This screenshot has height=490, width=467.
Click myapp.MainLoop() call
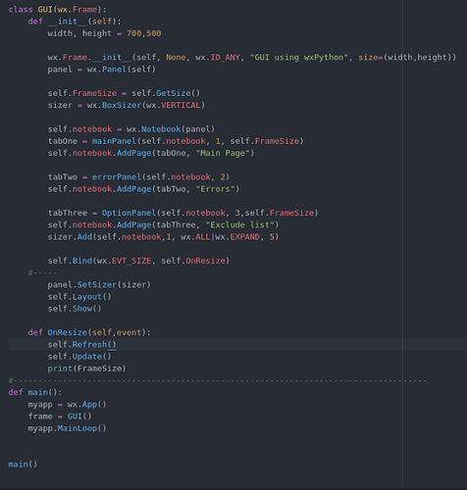tap(67, 428)
